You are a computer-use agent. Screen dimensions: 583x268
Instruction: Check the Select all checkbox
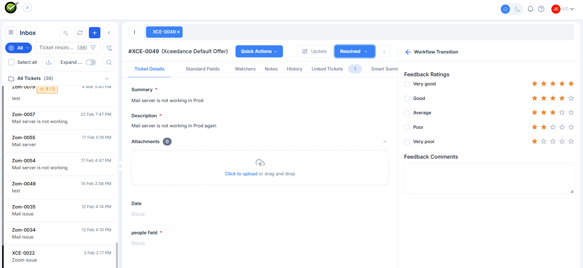[x=11, y=62]
